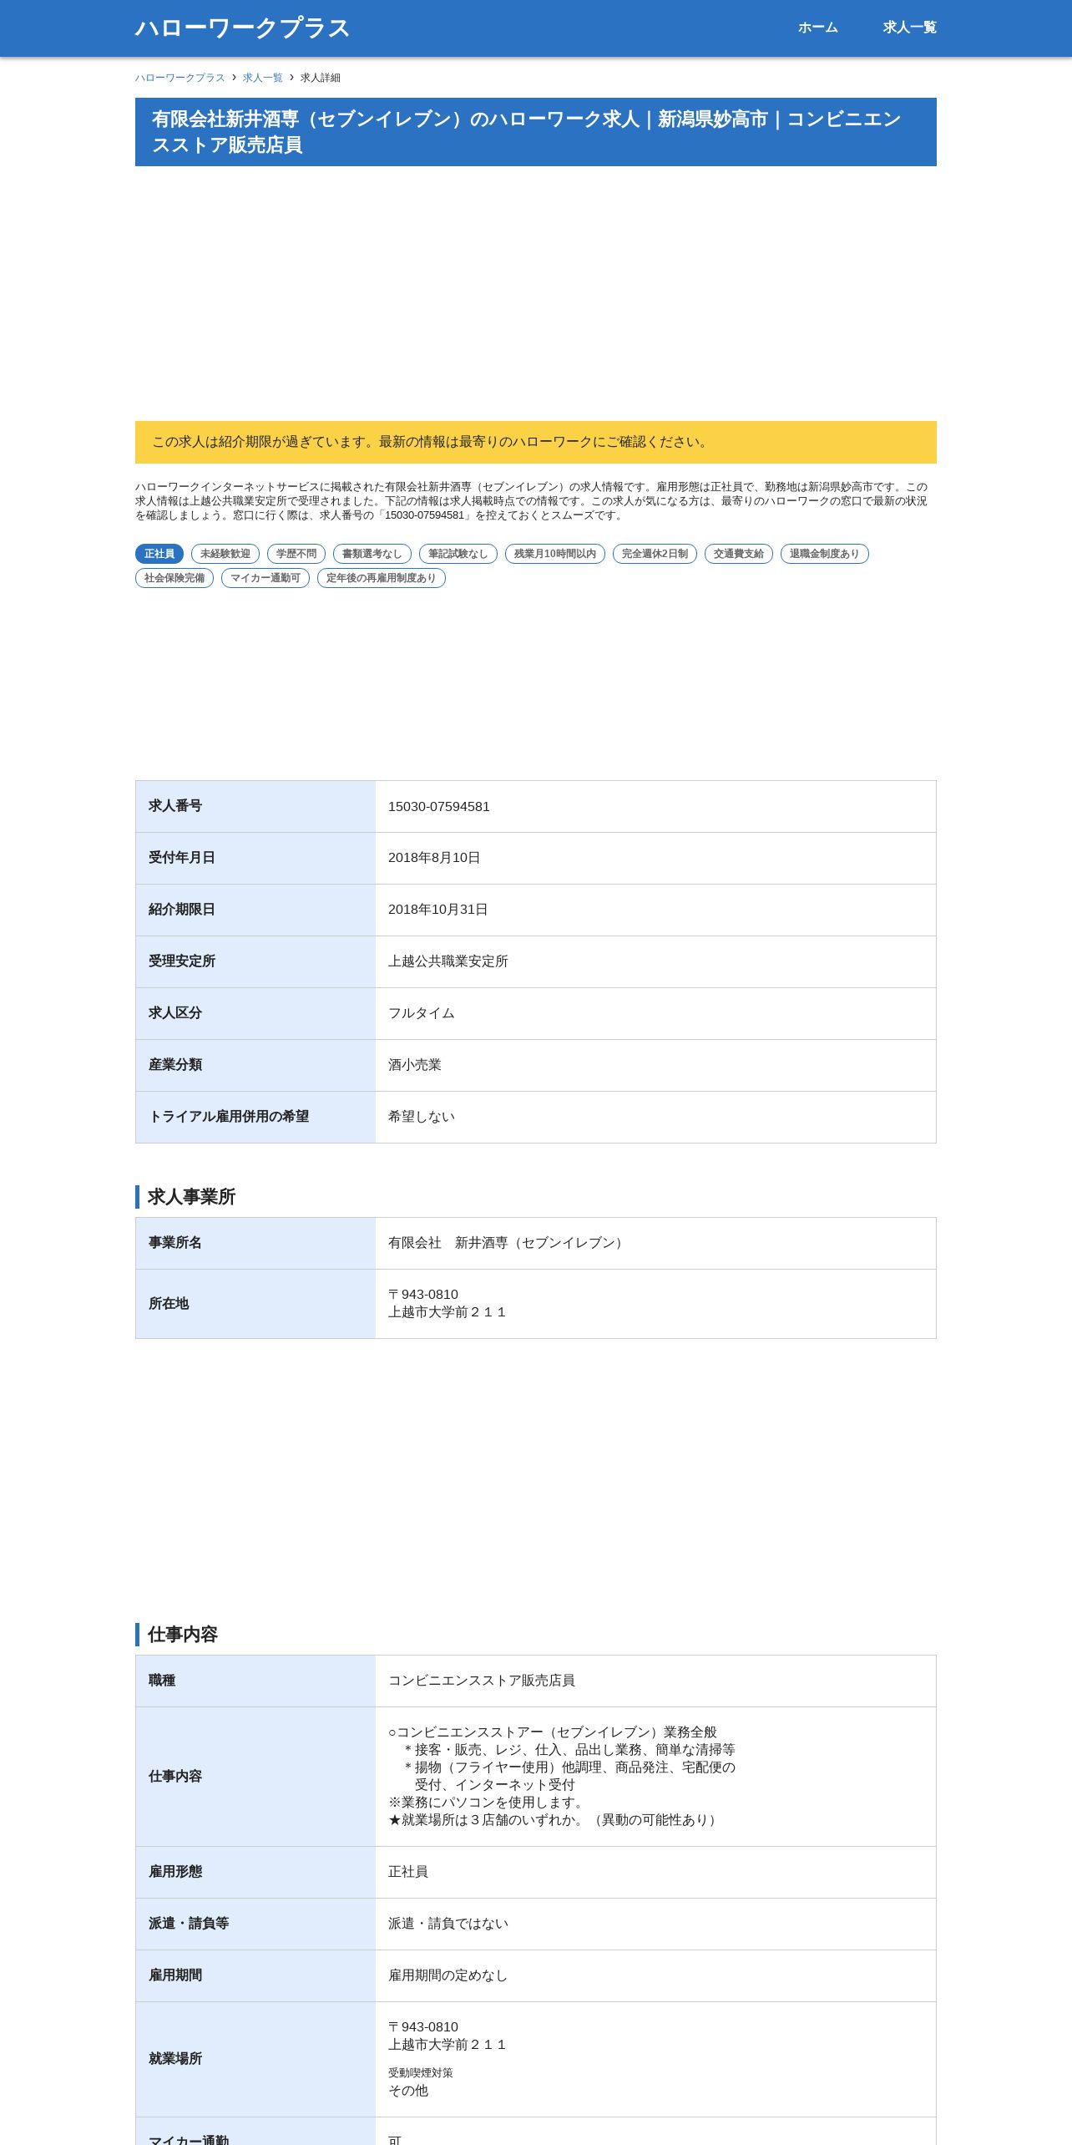Click 有限会社 新井酒専（セブンイレブン） value
1072x2145 pixels.
coord(508,1244)
